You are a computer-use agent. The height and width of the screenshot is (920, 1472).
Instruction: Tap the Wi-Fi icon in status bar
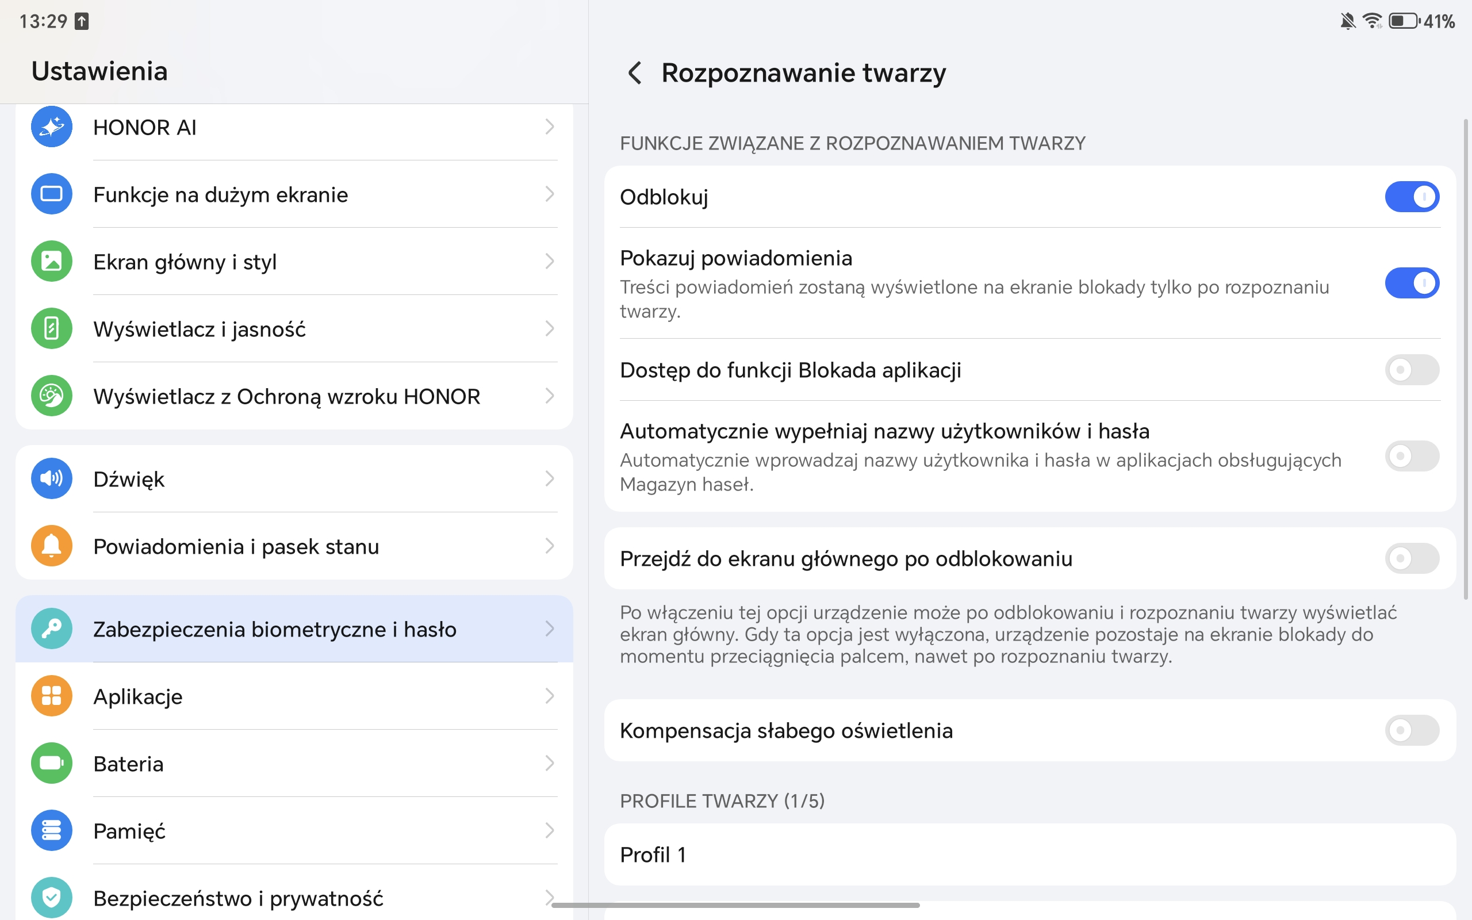[x=1371, y=21]
